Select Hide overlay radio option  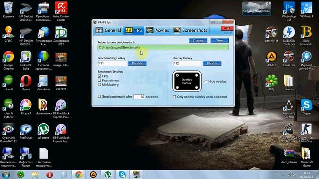206,81
